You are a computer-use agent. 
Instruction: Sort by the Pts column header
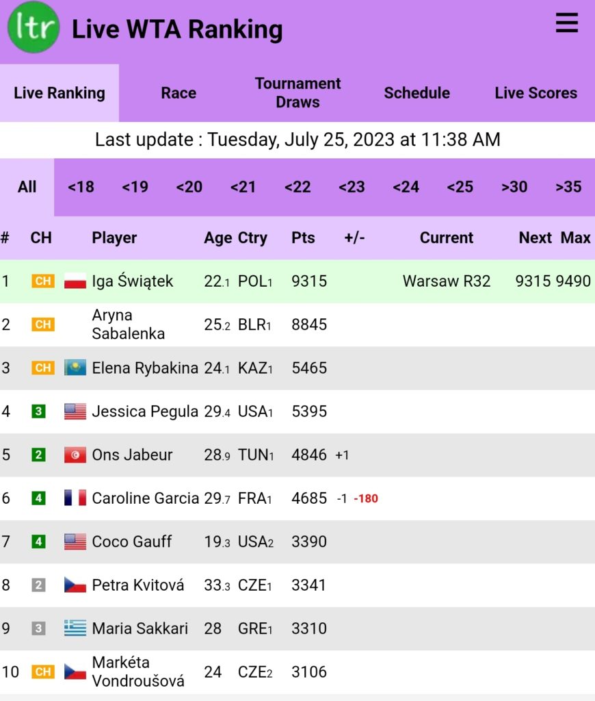pyautogui.click(x=303, y=238)
